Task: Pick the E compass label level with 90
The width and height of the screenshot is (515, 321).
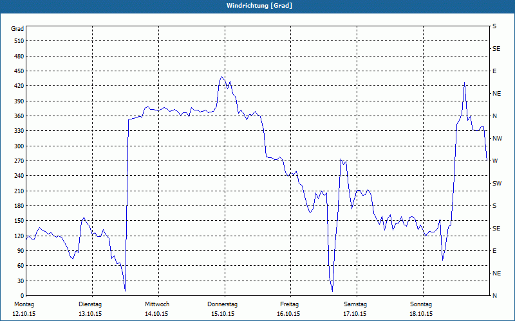Action: (x=494, y=251)
